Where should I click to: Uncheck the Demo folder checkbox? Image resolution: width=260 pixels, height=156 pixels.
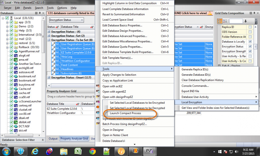(x=11, y=26)
